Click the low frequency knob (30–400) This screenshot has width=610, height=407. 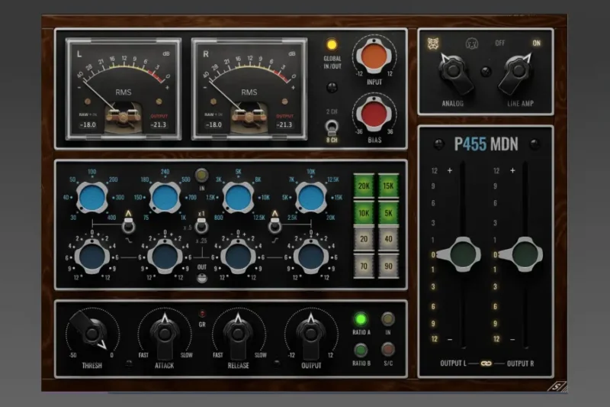(92, 198)
